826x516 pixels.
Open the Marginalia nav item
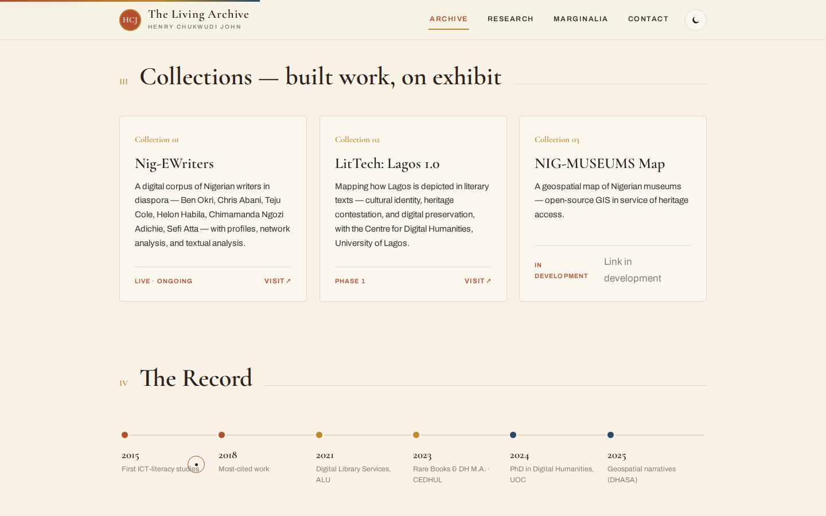coord(580,19)
